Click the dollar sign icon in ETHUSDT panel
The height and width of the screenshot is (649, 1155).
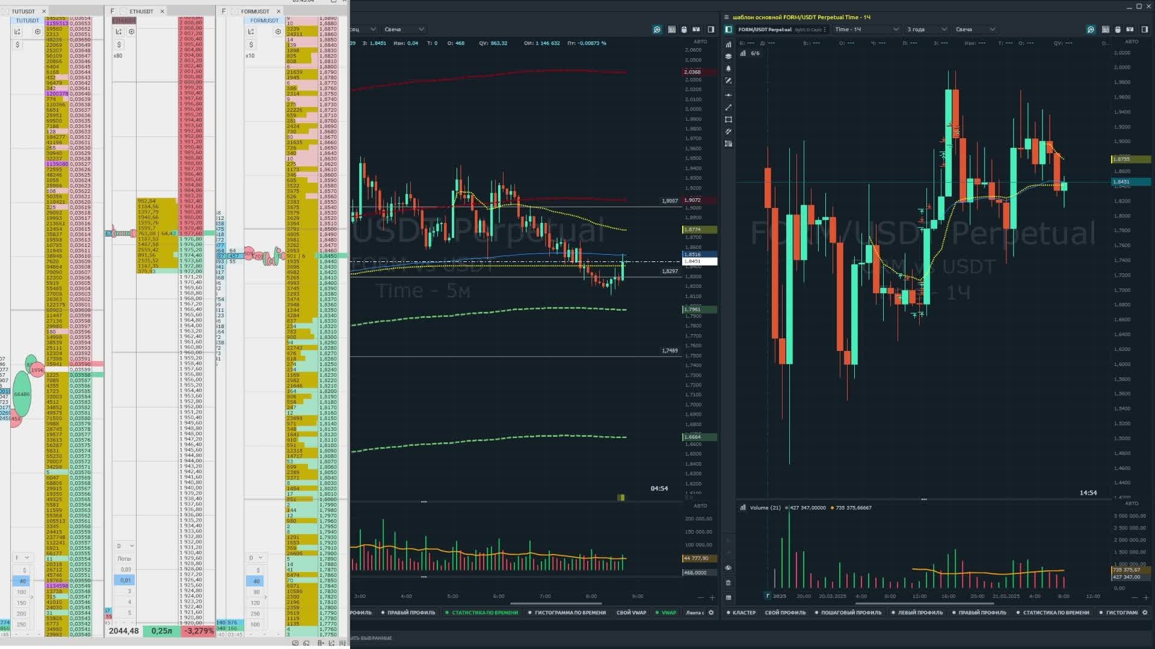point(119,44)
